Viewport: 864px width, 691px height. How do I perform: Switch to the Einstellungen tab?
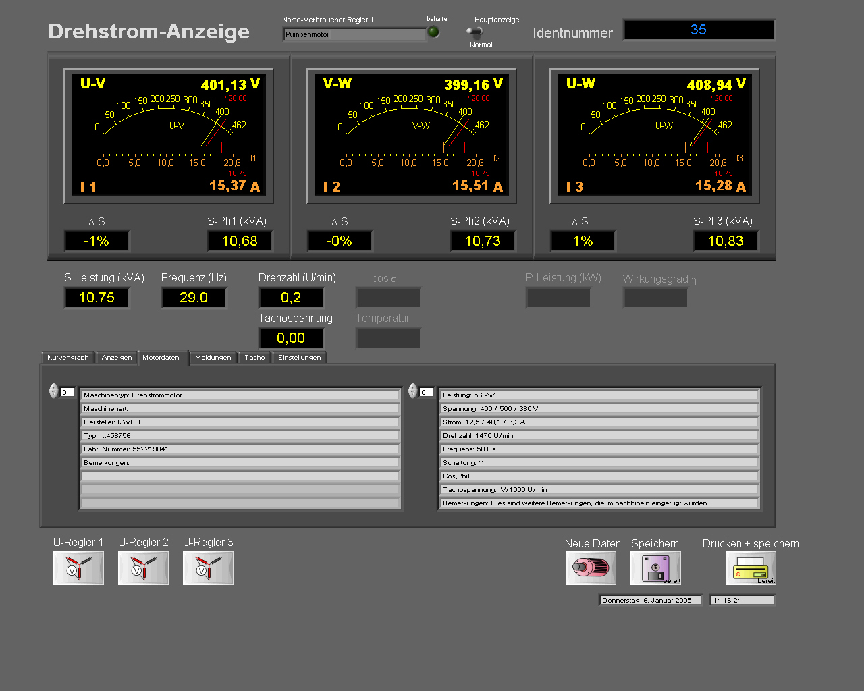point(300,358)
